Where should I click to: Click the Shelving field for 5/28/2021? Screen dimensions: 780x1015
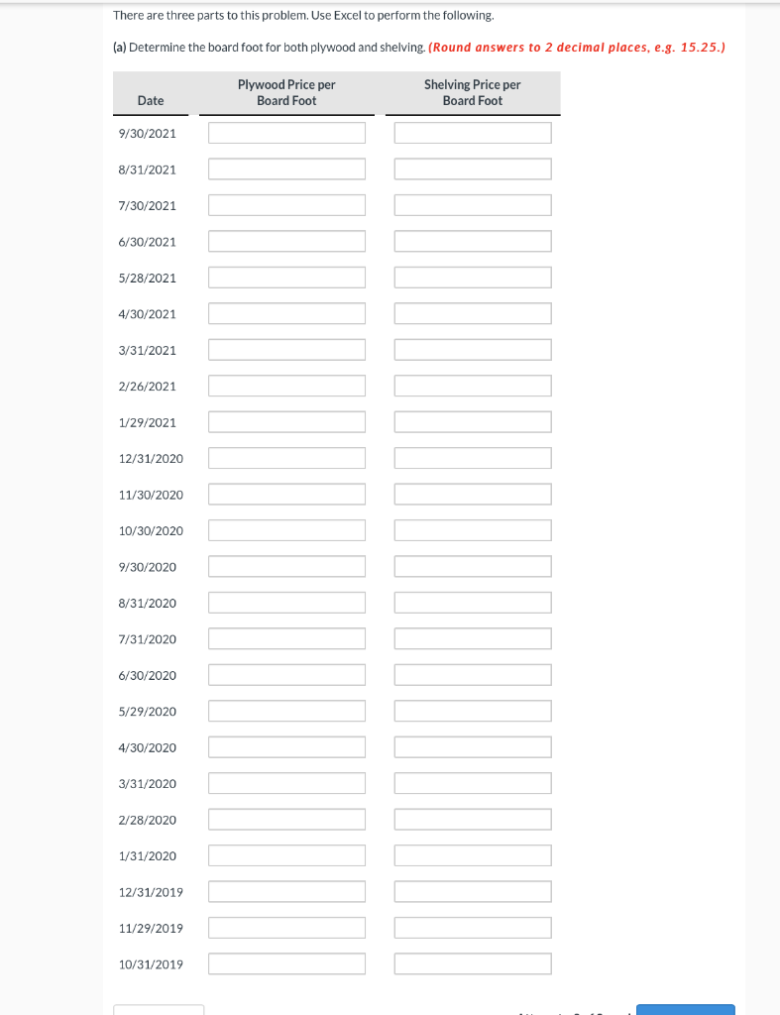tap(472, 277)
